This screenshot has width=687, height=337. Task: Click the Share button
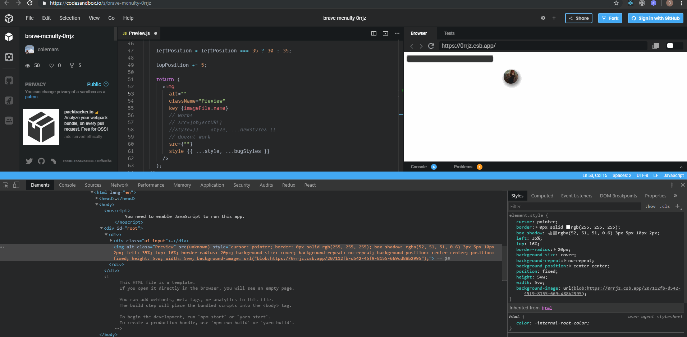point(579,18)
